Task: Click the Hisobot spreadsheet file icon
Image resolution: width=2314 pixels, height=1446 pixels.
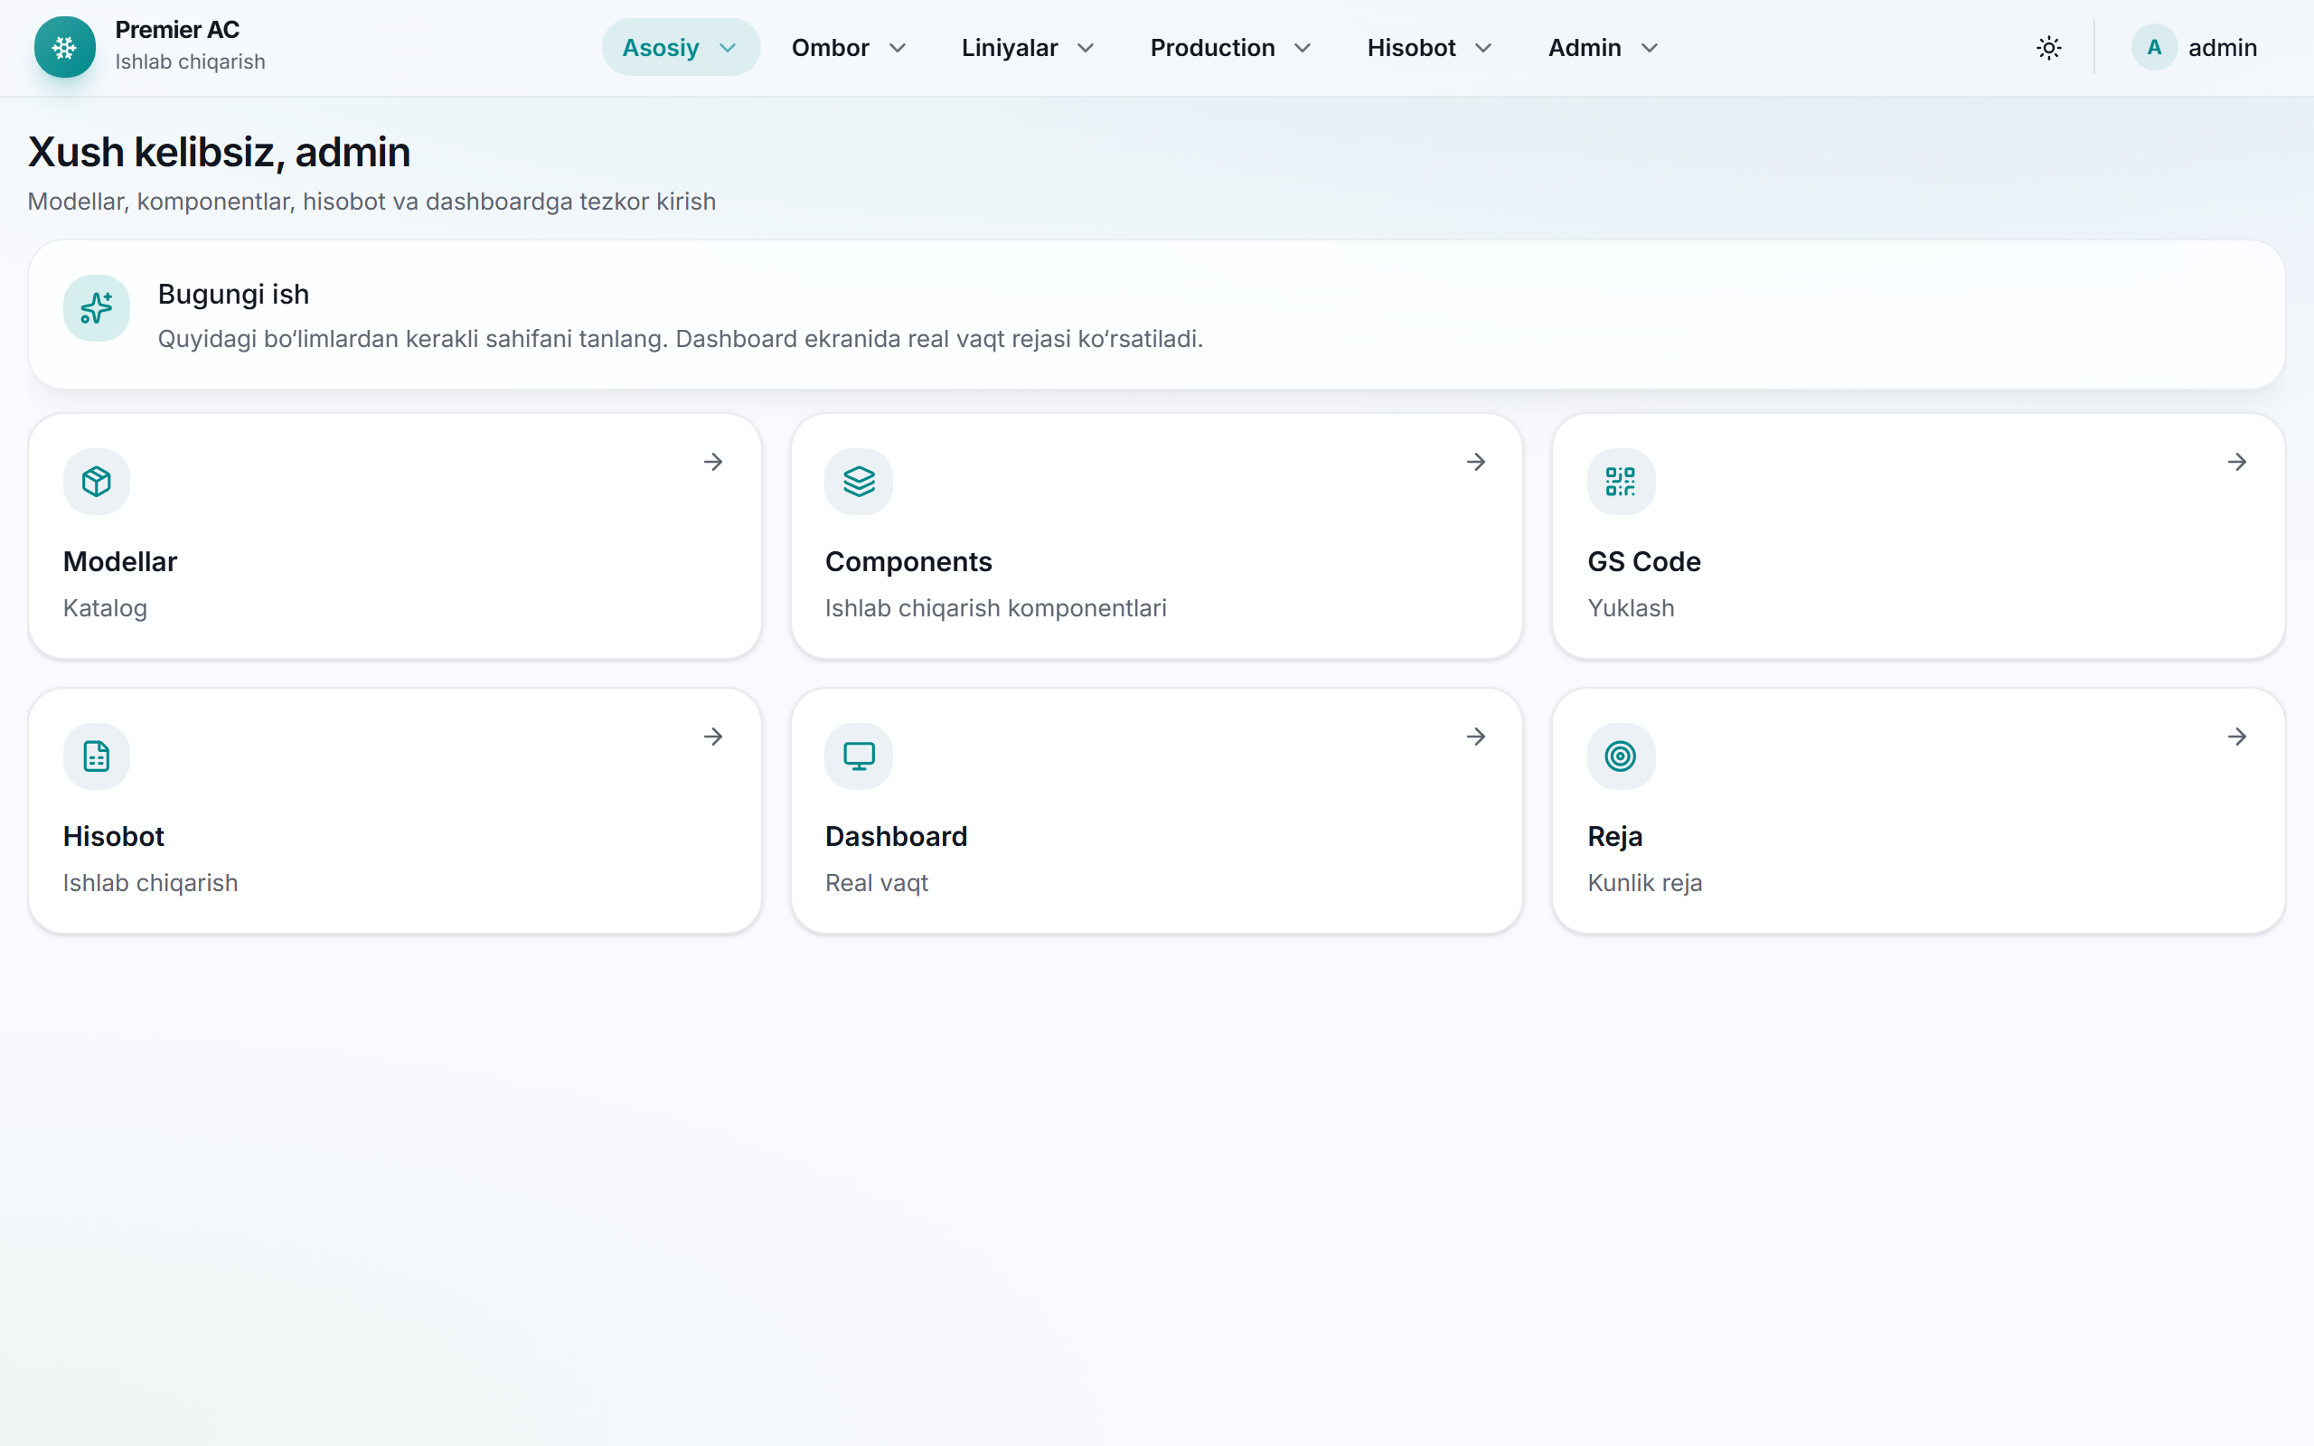Action: pos(97,756)
